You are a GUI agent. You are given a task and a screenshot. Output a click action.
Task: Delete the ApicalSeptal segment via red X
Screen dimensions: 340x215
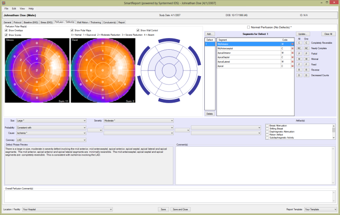(293, 57)
